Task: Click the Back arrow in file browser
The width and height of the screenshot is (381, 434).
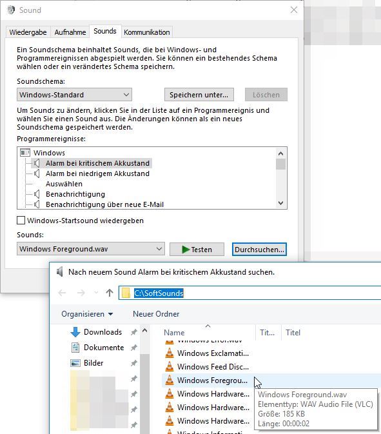Action: (x=63, y=293)
